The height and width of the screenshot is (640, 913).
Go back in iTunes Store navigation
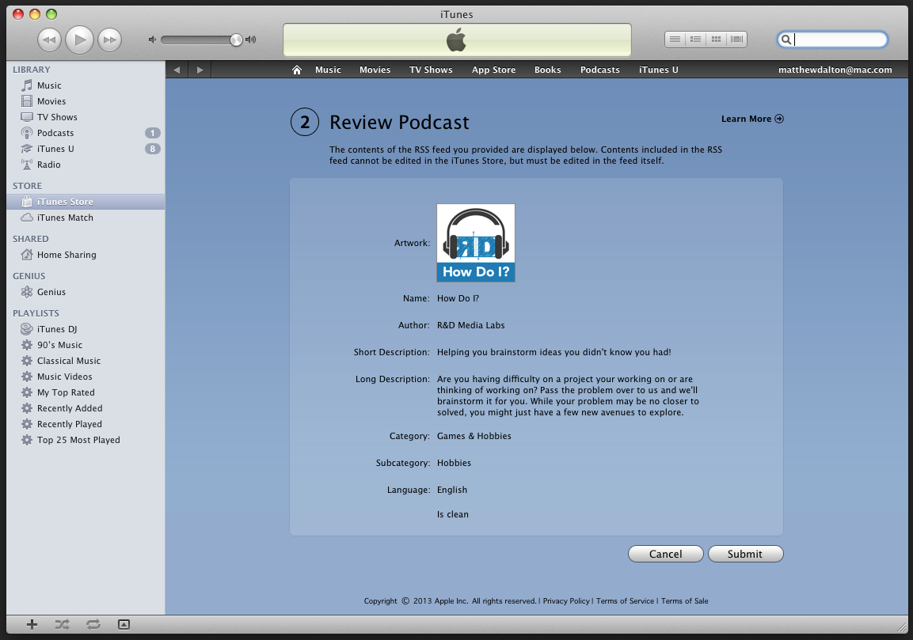pyautogui.click(x=177, y=70)
